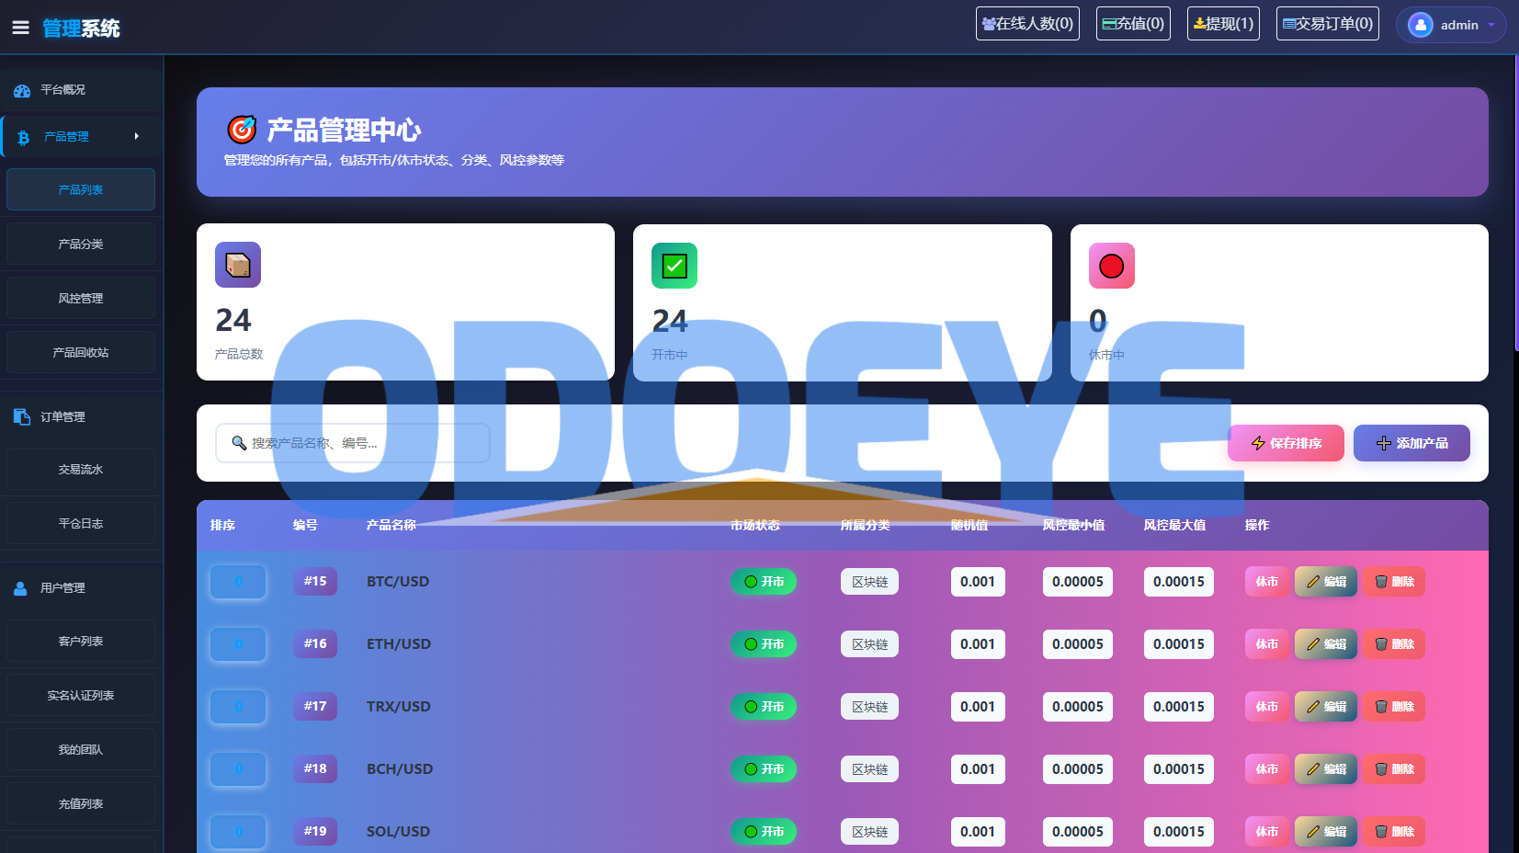The width and height of the screenshot is (1519, 853).
Task: Open 产品回收站 in sidebar
Action: pos(81,352)
